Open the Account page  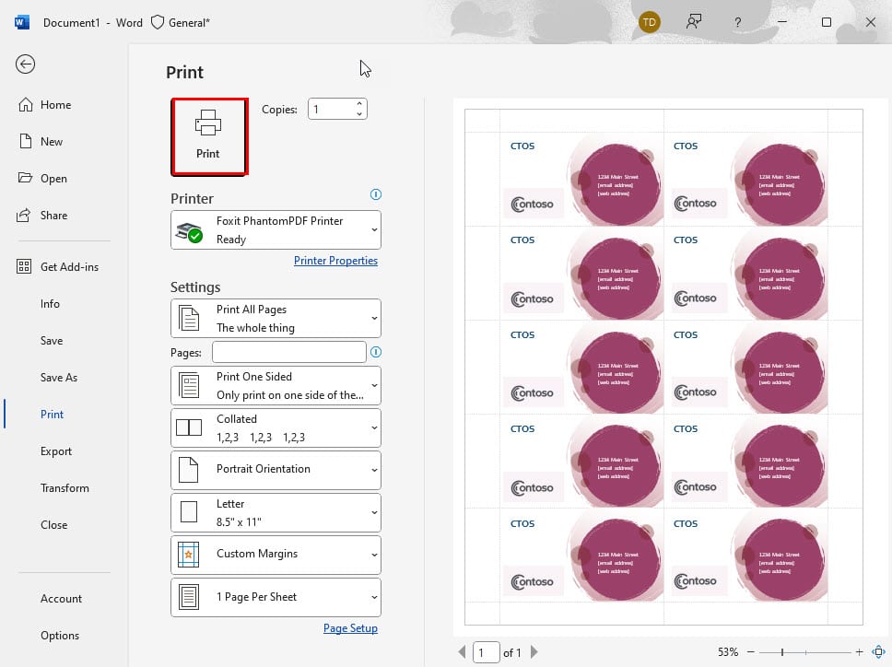tap(61, 599)
